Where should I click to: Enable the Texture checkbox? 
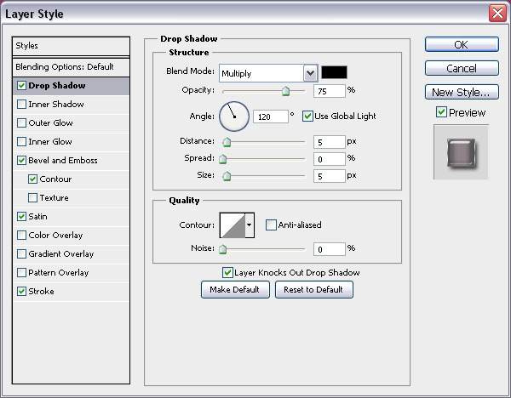[32, 198]
